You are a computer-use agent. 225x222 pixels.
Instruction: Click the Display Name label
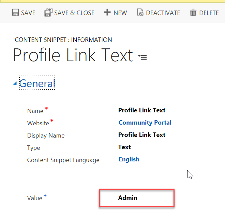tap(46, 136)
